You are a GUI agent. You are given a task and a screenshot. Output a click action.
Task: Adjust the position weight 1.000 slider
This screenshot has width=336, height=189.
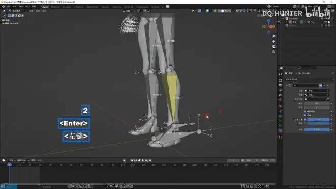click(x=318, y=120)
